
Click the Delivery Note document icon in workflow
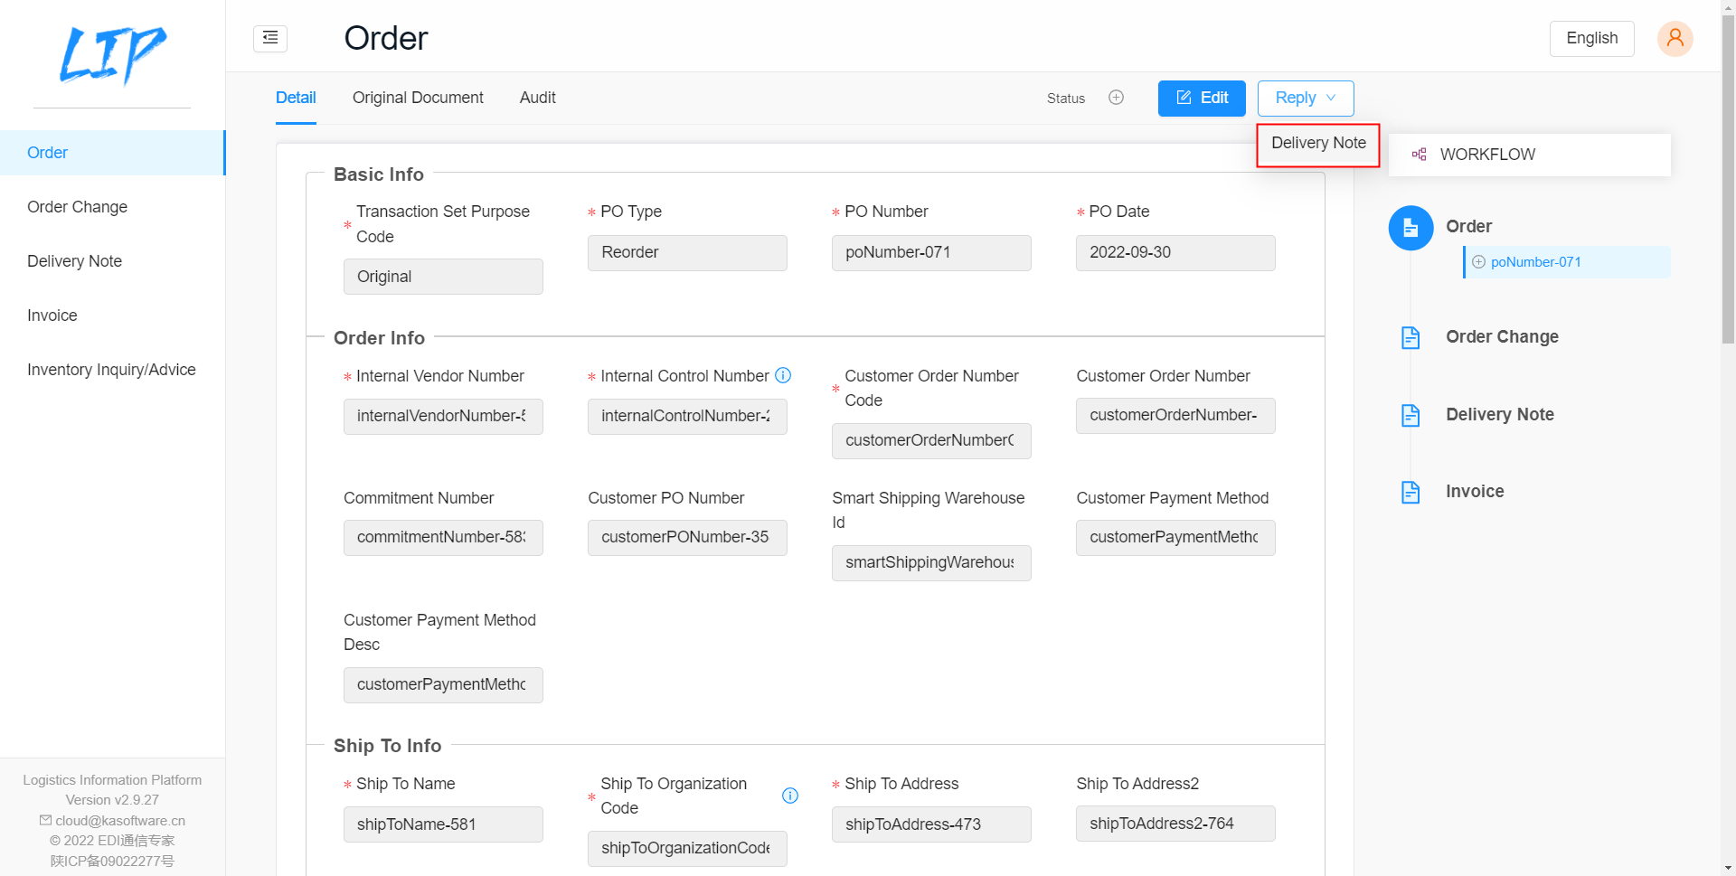(x=1410, y=415)
